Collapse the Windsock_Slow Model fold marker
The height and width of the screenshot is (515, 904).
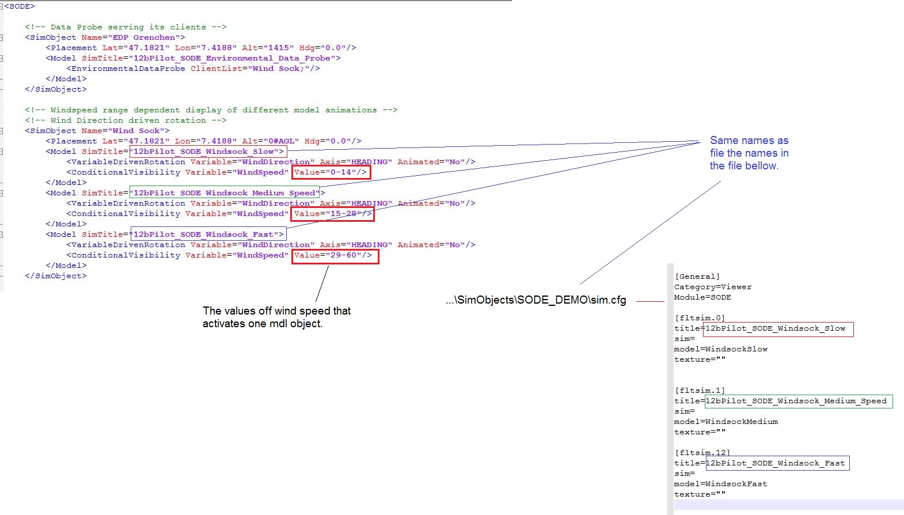tap(2, 152)
